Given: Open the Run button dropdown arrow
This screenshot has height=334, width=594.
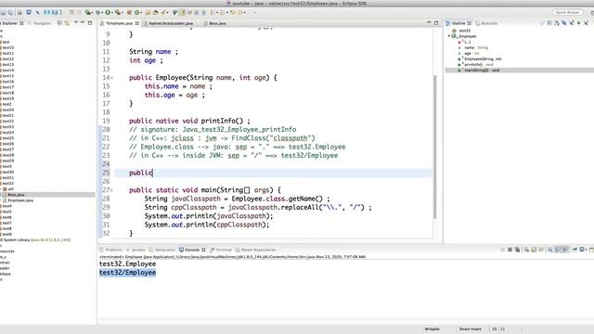Looking at the screenshot, I should tap(111, 12).
